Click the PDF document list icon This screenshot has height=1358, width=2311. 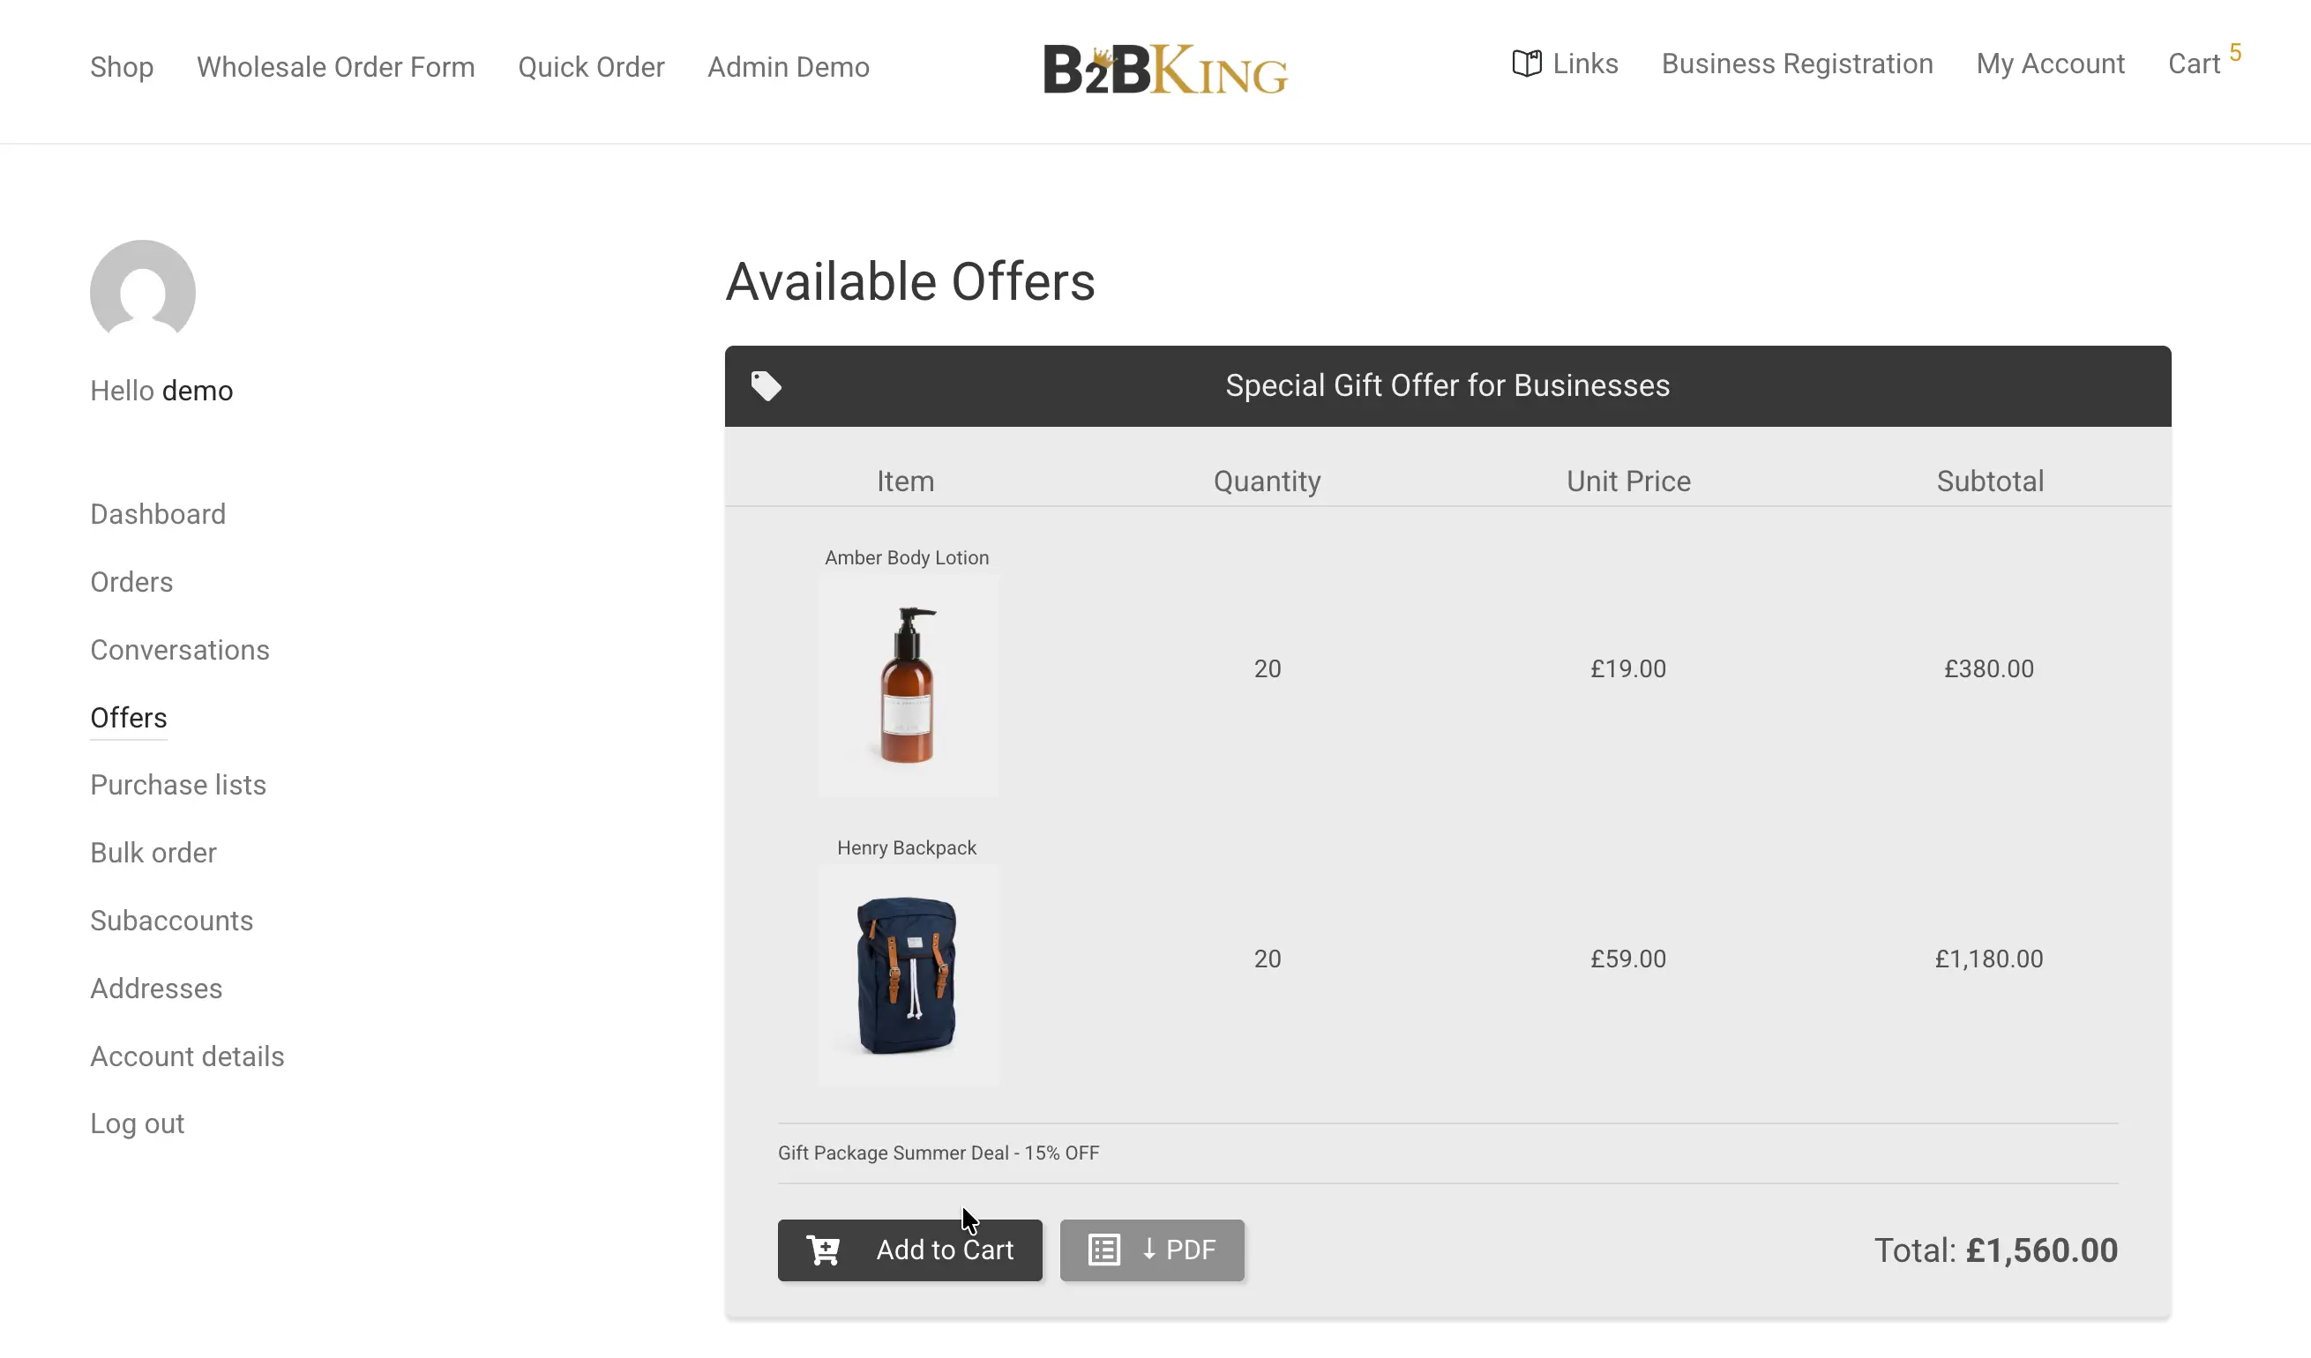(1103, 1250)
